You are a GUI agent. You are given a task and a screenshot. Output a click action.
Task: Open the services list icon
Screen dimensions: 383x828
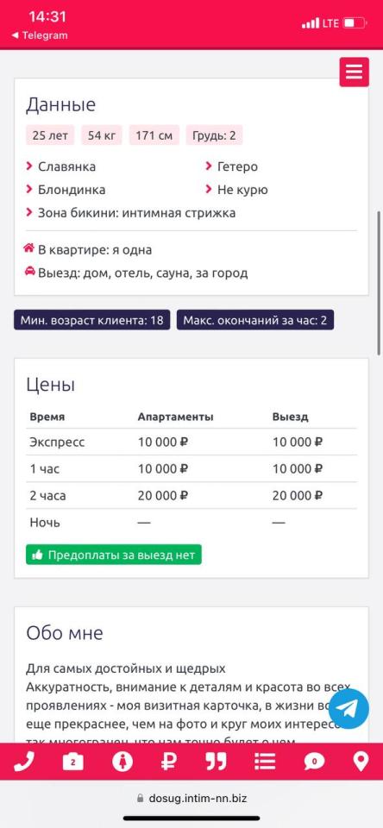tap(265, 762)
